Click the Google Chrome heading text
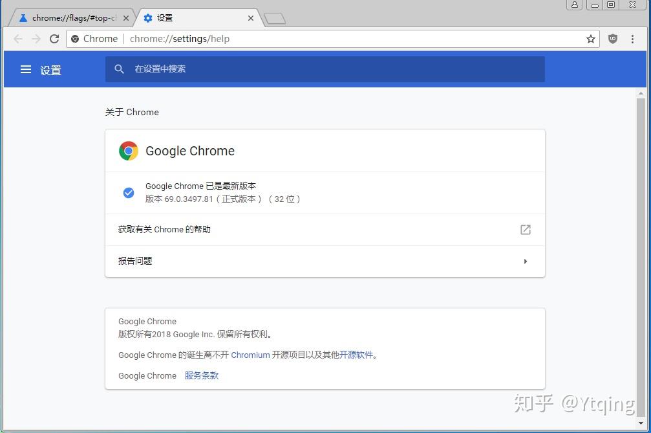 pos(190,151)
